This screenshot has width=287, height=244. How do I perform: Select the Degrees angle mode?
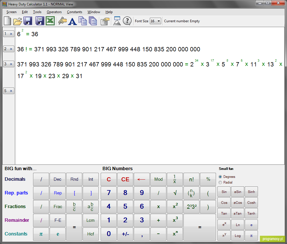coord(220,177)
